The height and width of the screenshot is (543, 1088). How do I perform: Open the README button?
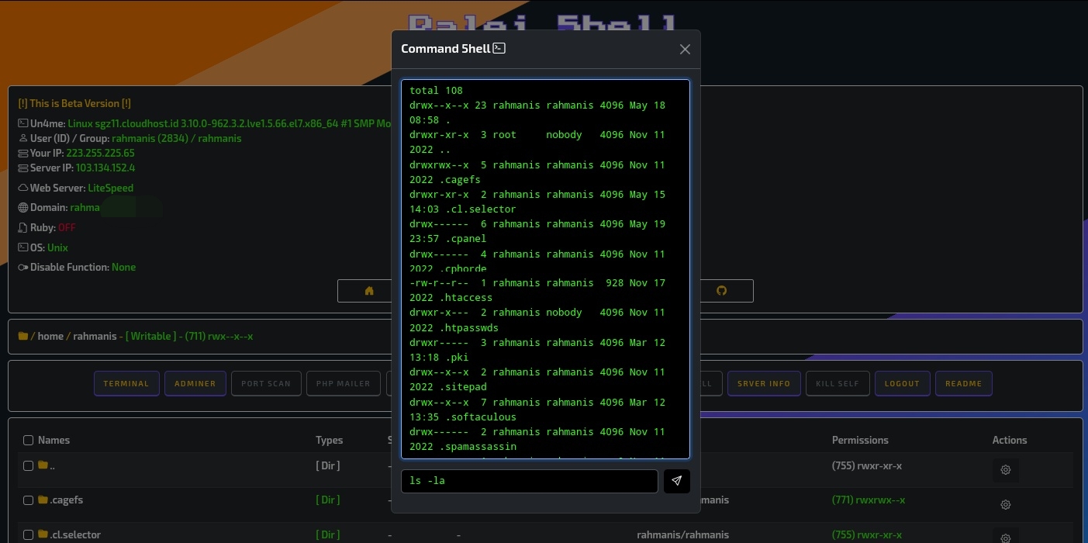point(963,383)
